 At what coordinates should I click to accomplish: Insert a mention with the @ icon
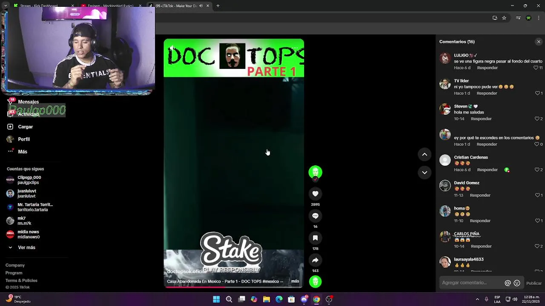coord(508,283)
